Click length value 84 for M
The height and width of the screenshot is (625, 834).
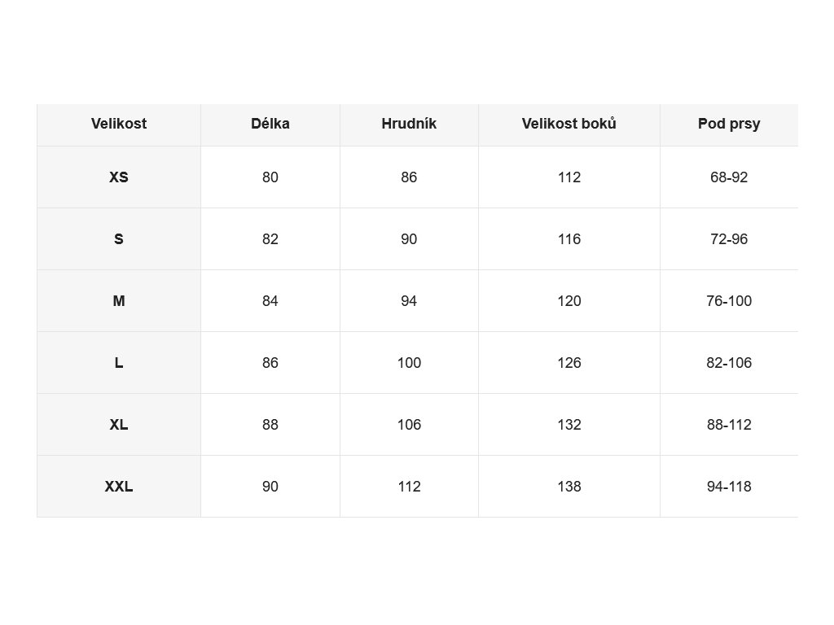coord(270,301)
